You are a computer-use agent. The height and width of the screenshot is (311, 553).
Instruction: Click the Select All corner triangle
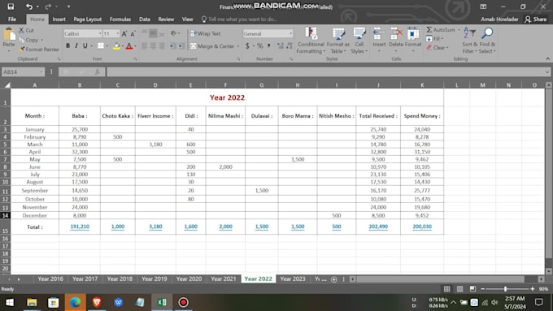[7, 85]
